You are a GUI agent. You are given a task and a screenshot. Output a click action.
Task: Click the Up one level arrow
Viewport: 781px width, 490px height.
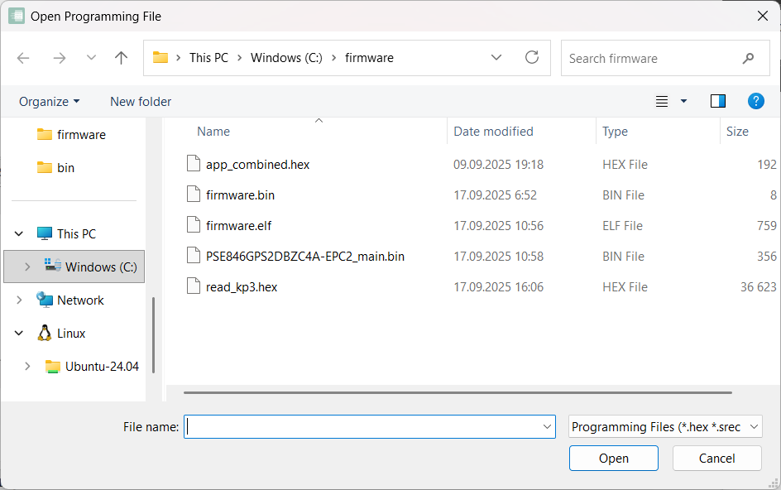(122, 58)
